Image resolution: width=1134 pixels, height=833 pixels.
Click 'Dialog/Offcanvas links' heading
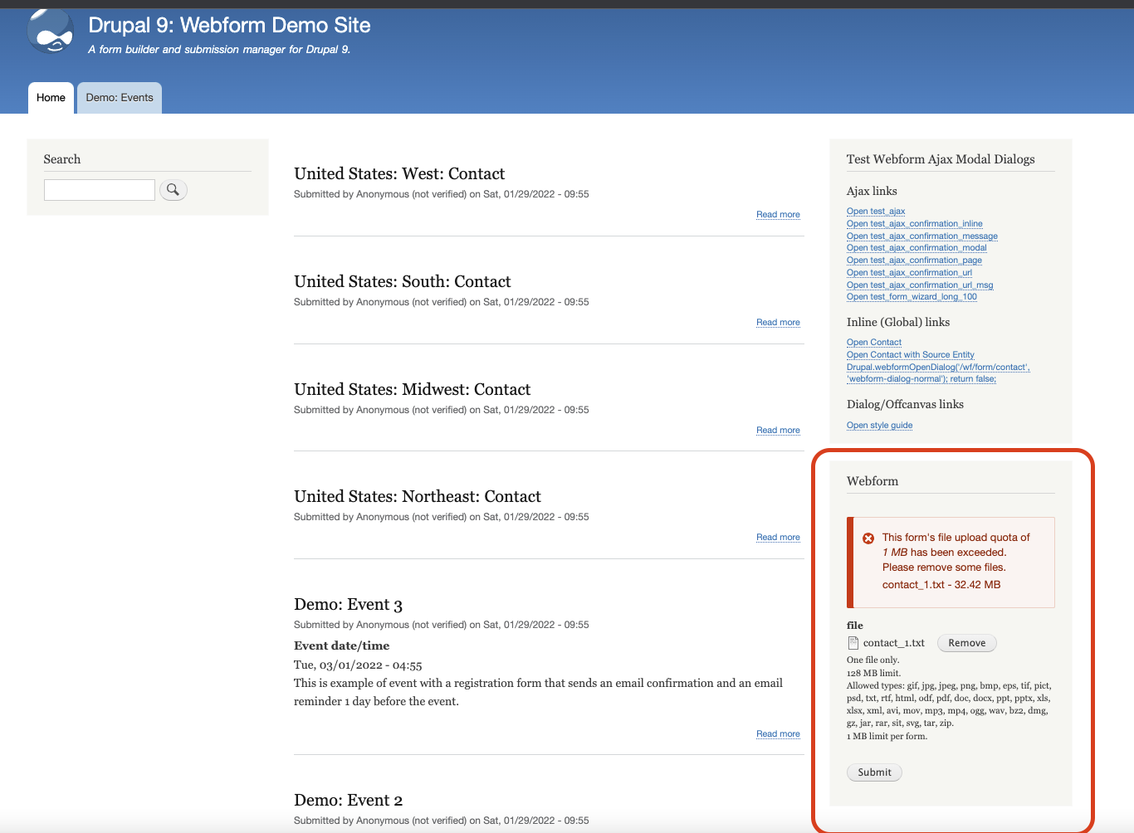[x=905, y=404]
